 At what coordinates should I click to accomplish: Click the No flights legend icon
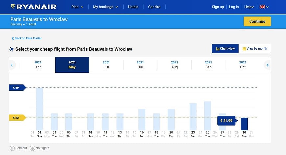[x=32, y=148]
